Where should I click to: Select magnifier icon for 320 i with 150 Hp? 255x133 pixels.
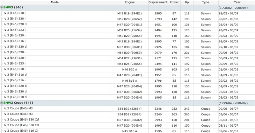point(5,36)
